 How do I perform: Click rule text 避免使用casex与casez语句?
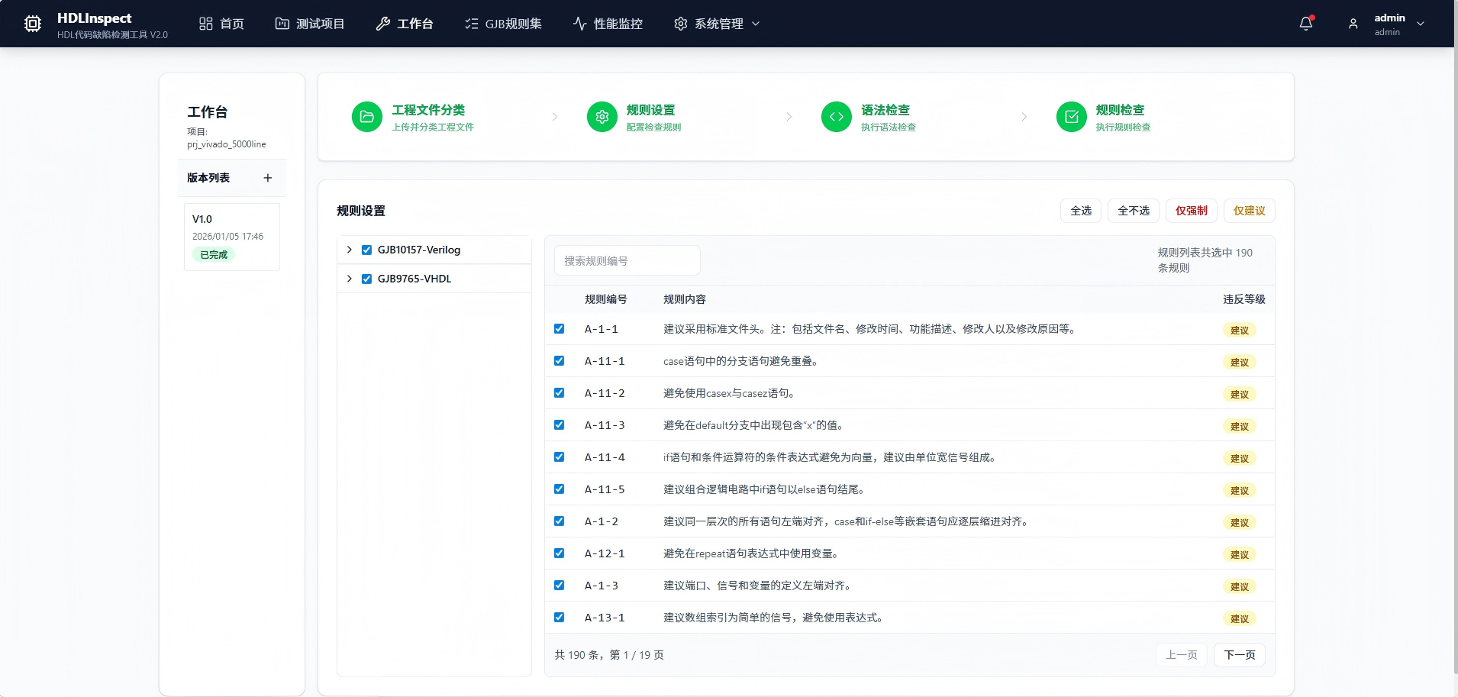tap(729, 393)
